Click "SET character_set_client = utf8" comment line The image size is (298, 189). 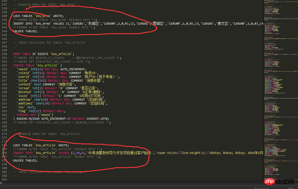[51, 62]
